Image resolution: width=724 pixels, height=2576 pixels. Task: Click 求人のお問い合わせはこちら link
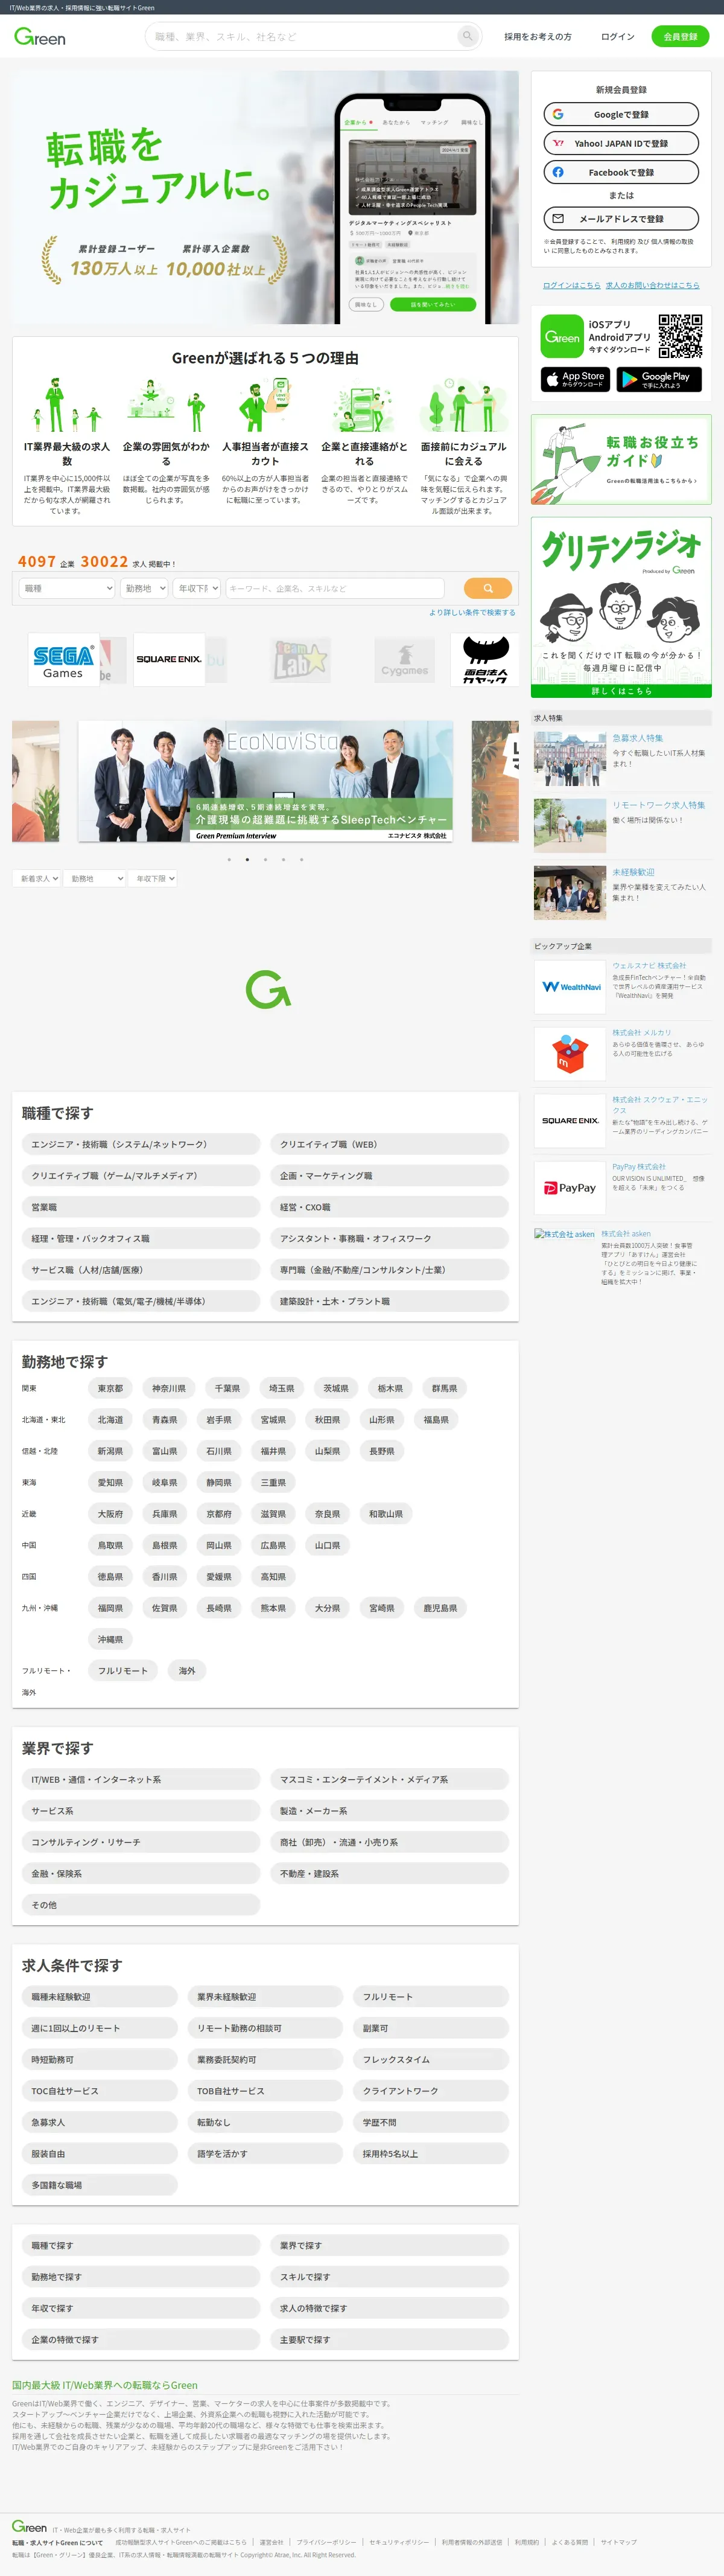(x=652, y=285)
